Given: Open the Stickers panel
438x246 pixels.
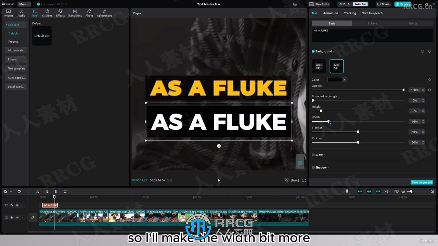Looking at the screenshot, I should click(47, 13).
